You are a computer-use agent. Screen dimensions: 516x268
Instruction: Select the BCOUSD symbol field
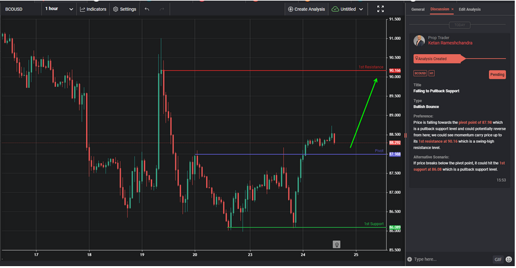tap(14, 9)
